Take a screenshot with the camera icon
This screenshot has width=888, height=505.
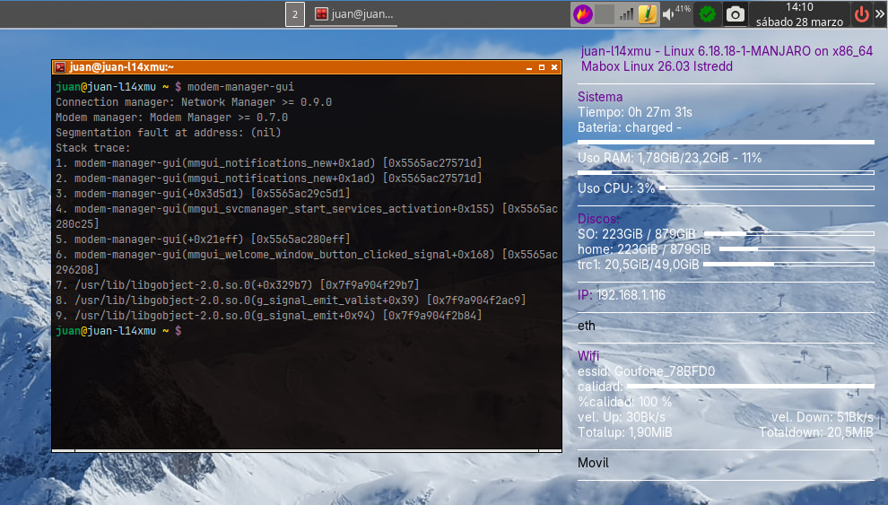(x=736, y=14)
